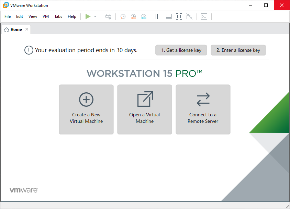Click VMware Workstation title bar logo

pyautogui.click(x=6, y=5)
